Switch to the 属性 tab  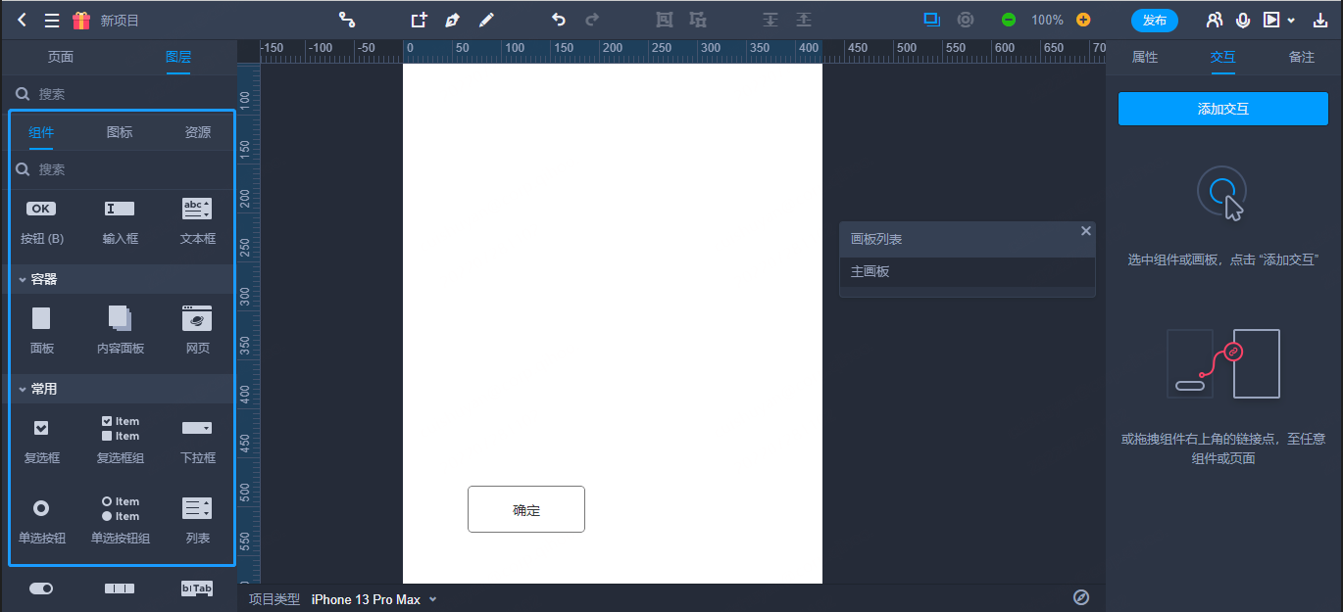[1145, 57]
